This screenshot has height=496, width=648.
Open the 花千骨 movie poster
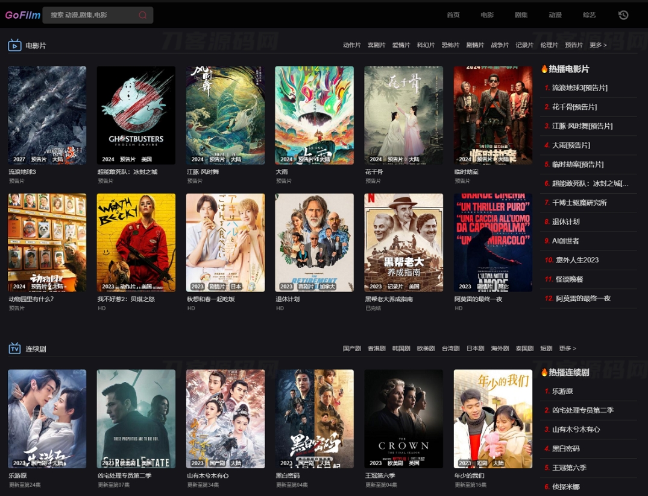click(x=403, y=115)
